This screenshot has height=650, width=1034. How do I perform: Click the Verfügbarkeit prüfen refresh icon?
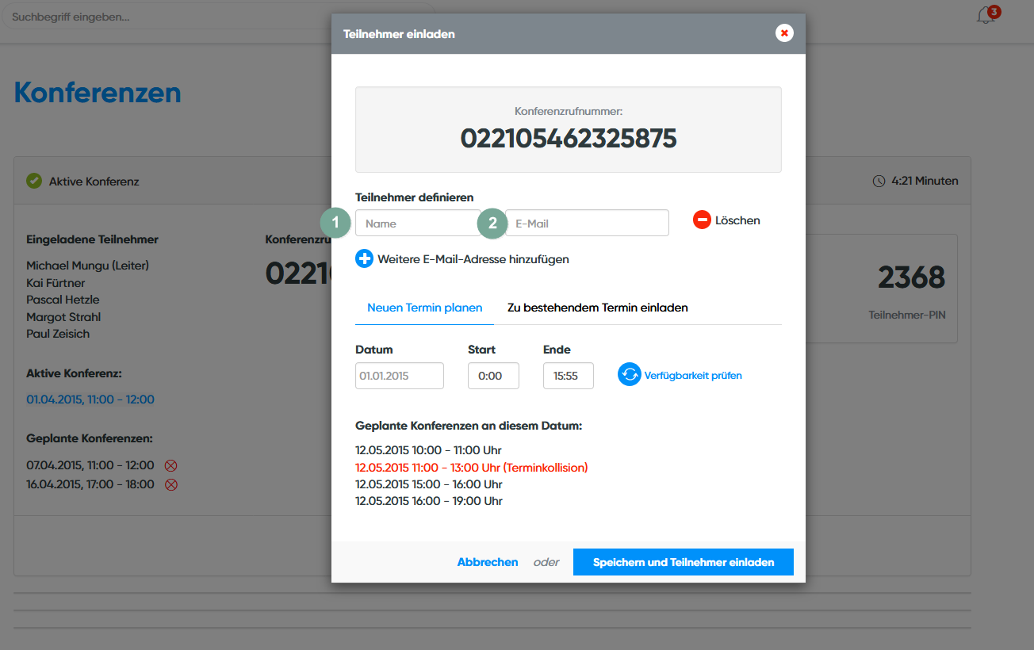click(x=629, y=375)
